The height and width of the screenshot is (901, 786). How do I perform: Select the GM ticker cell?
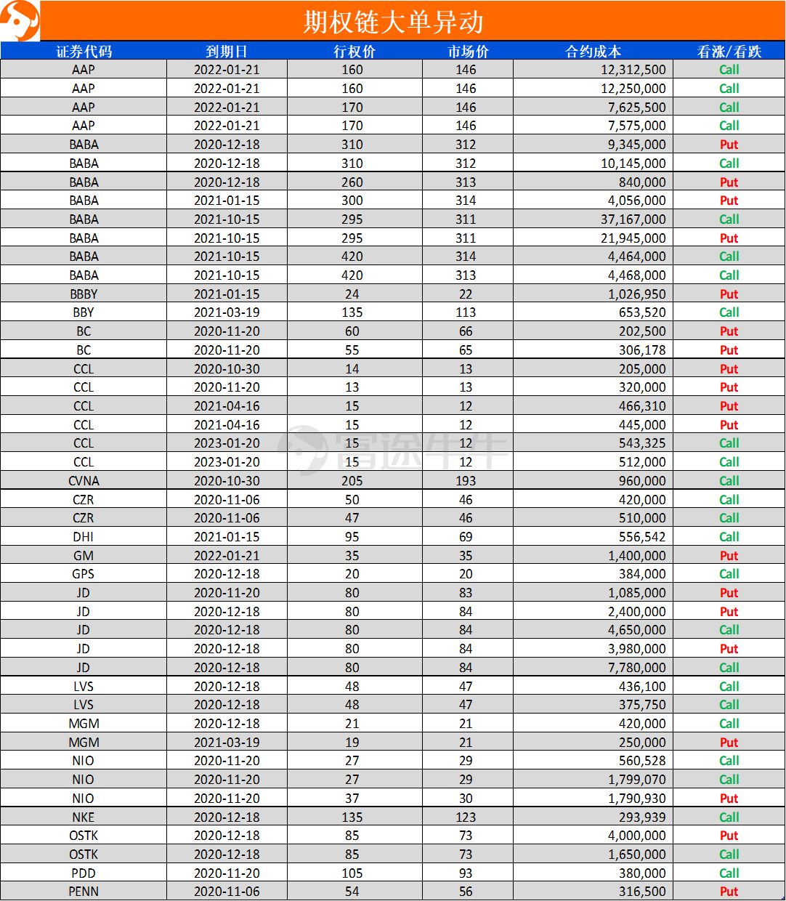[84, 556]
